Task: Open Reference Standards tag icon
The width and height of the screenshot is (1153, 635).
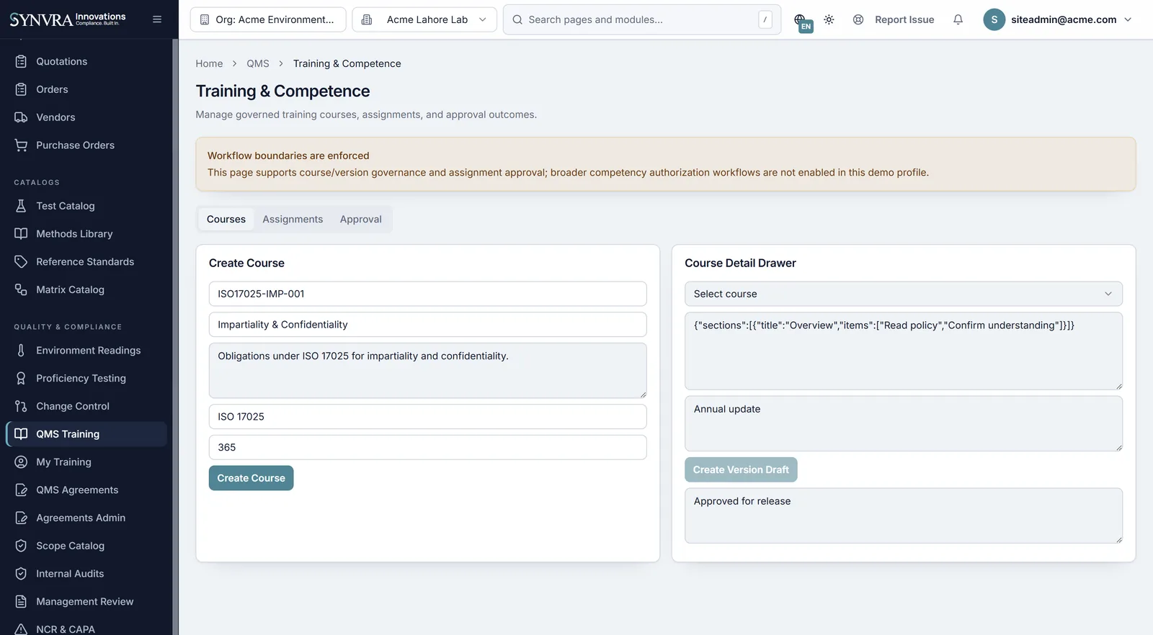Action: (x=21, y=262)
